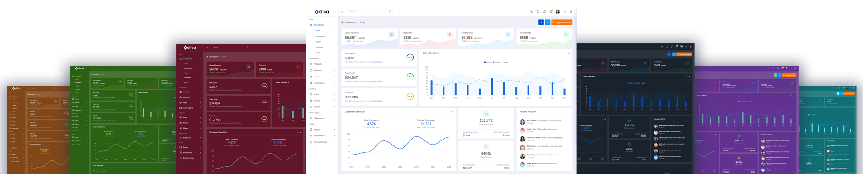Select Ecommerce submenu under Dashboard
The width and height of the screenshot is (863, 174).
tap(320, 36)
